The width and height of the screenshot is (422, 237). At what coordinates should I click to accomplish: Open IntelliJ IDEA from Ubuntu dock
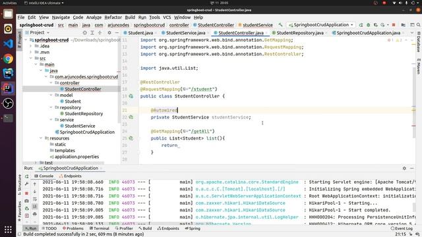tap(8, 88)
